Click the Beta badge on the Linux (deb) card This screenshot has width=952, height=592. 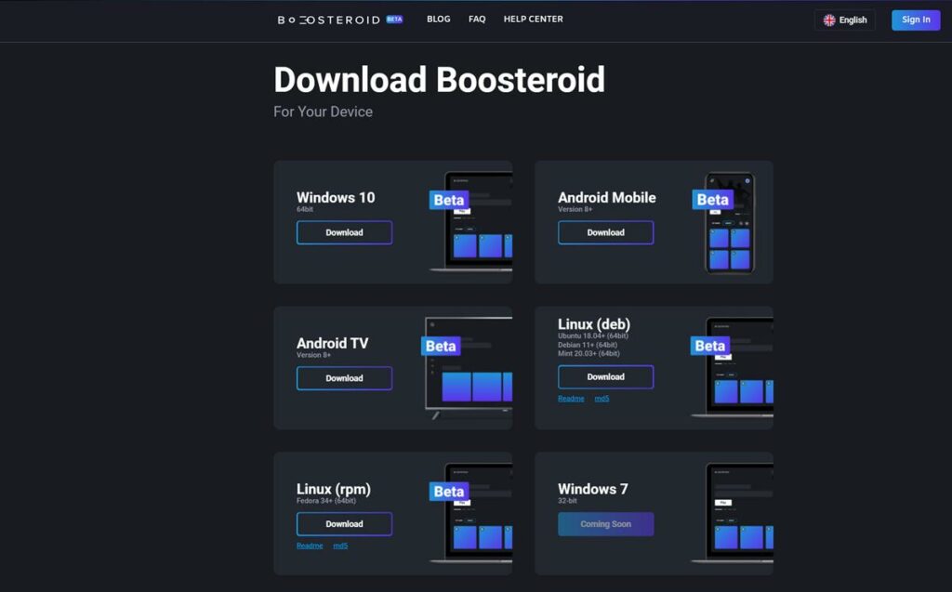[709, 346]
